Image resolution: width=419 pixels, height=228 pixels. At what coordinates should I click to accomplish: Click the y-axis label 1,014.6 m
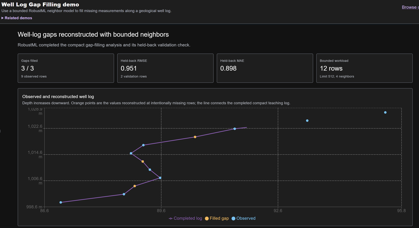tap(35, 154)
